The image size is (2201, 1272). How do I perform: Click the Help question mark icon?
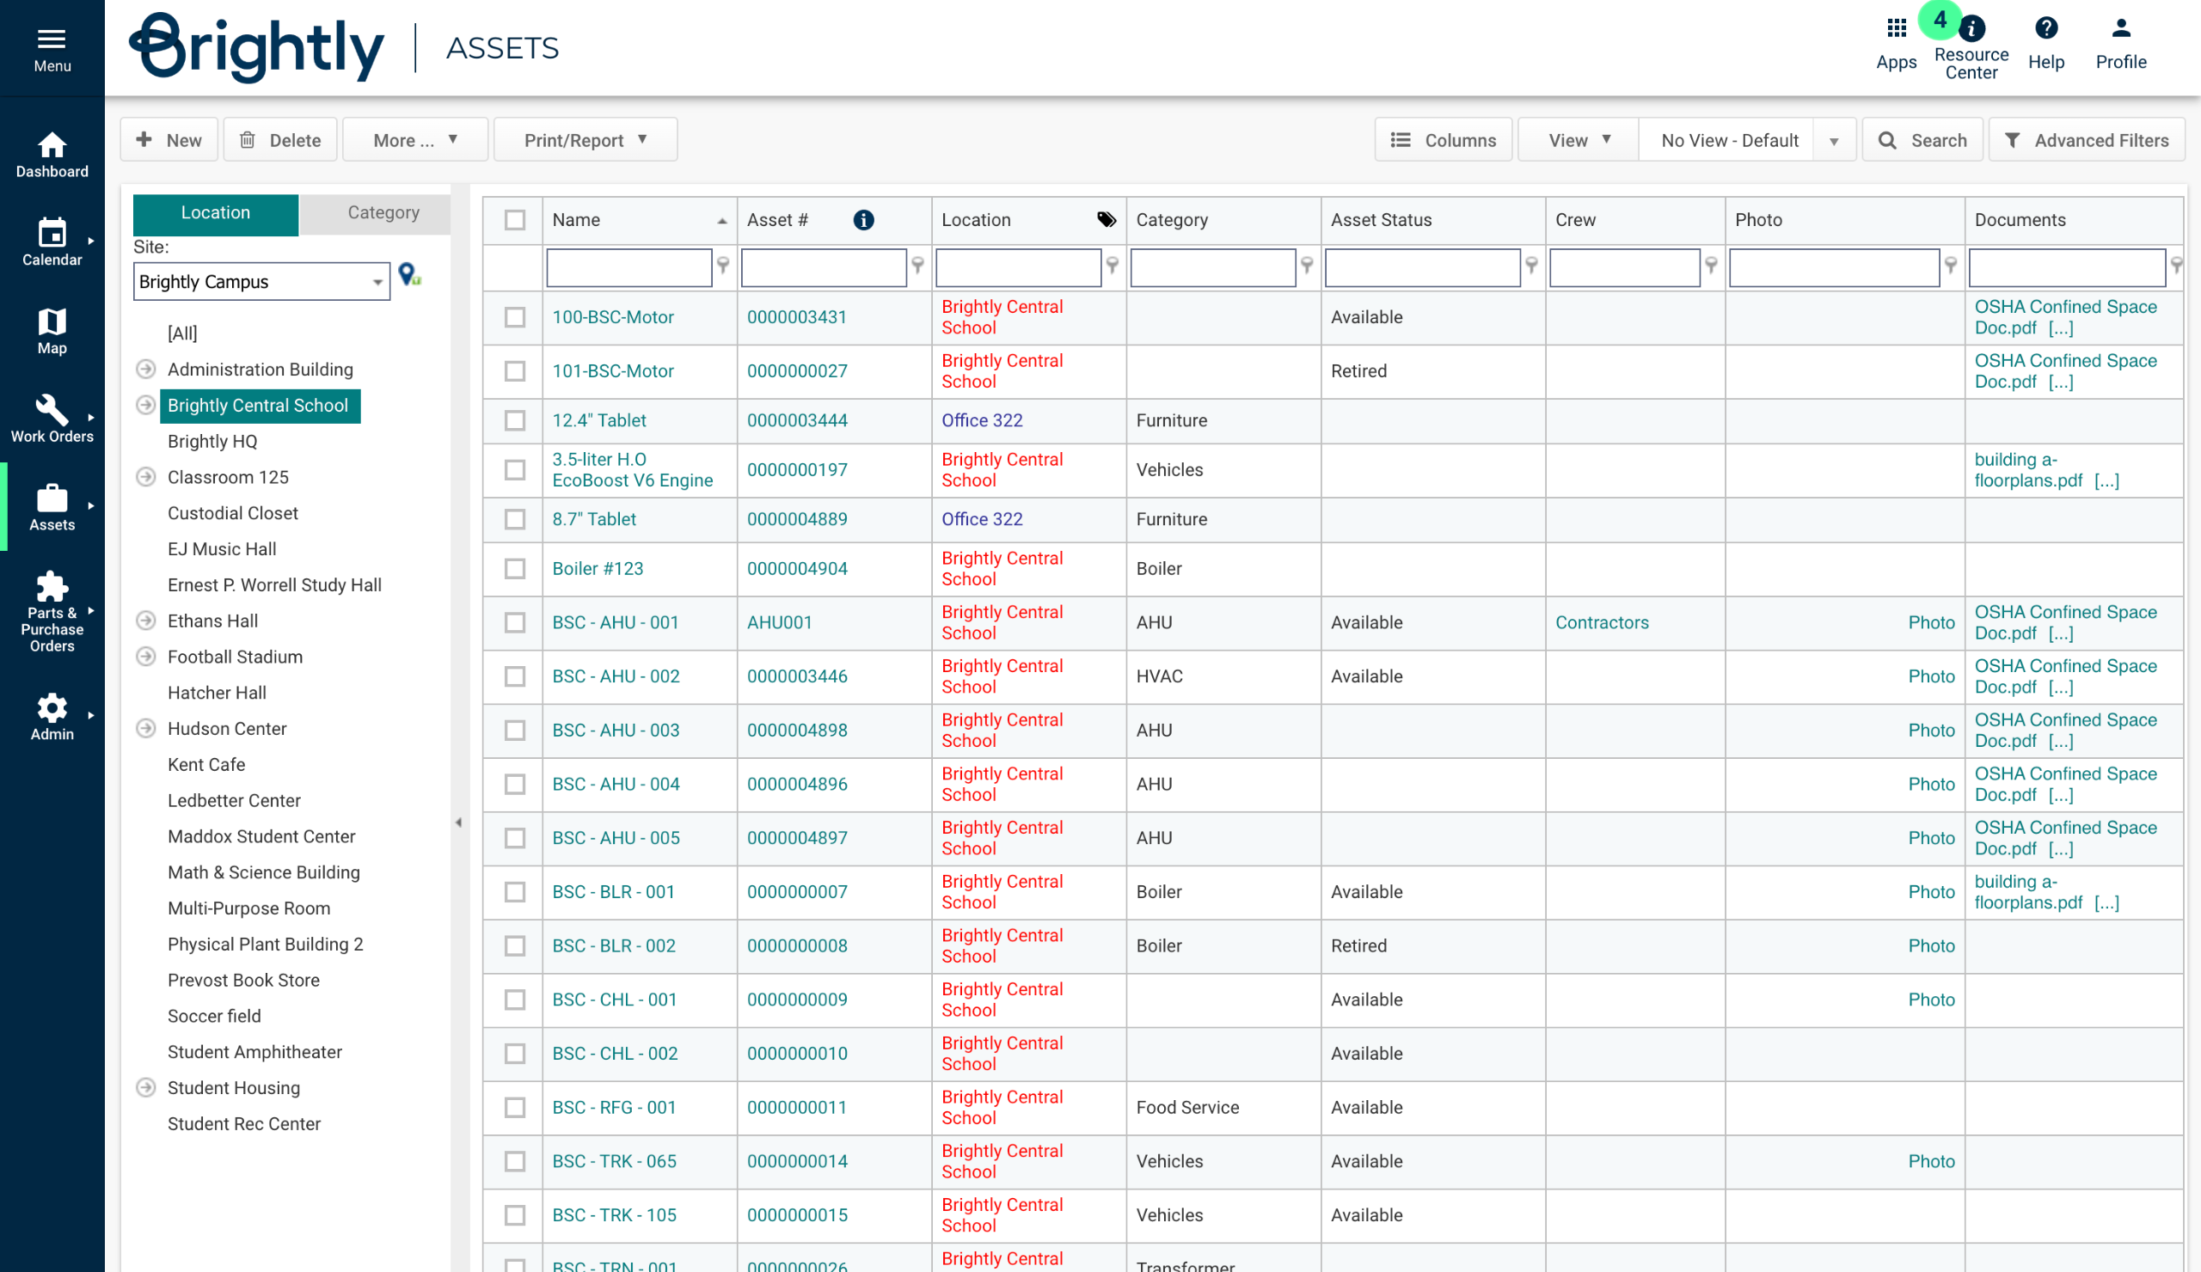point(2045,29)
